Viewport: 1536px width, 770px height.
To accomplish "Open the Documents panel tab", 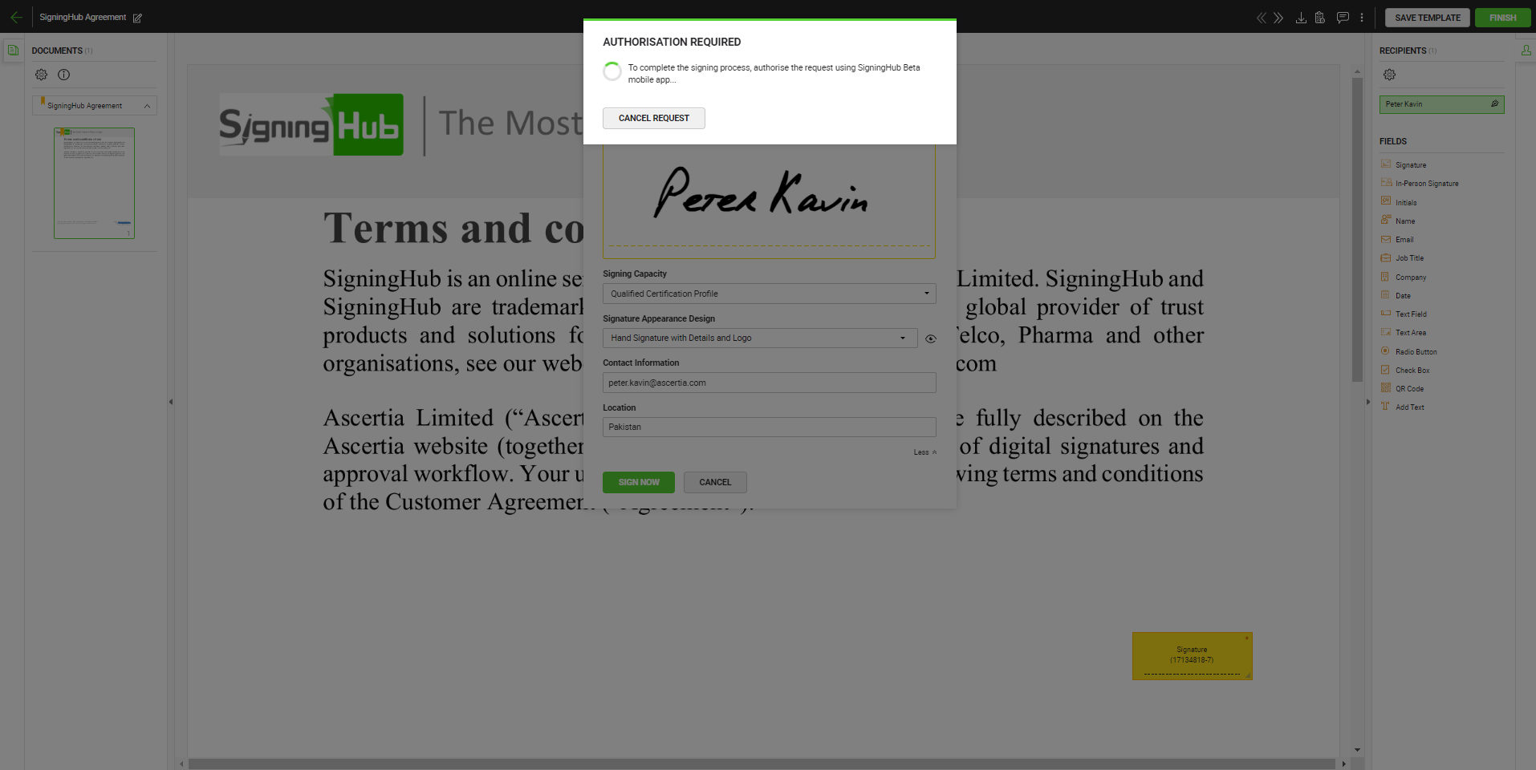I will [13, 51].
